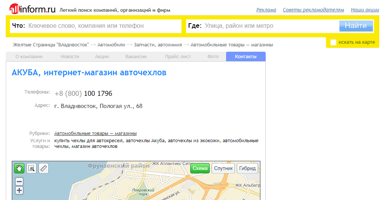Go to breadcrumb 'Запчасти, автохимия'

click(x=158, y=45)
